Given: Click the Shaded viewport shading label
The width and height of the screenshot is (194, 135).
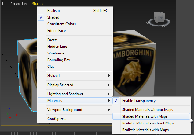Looking at the screenshot, I should (38, 4).
